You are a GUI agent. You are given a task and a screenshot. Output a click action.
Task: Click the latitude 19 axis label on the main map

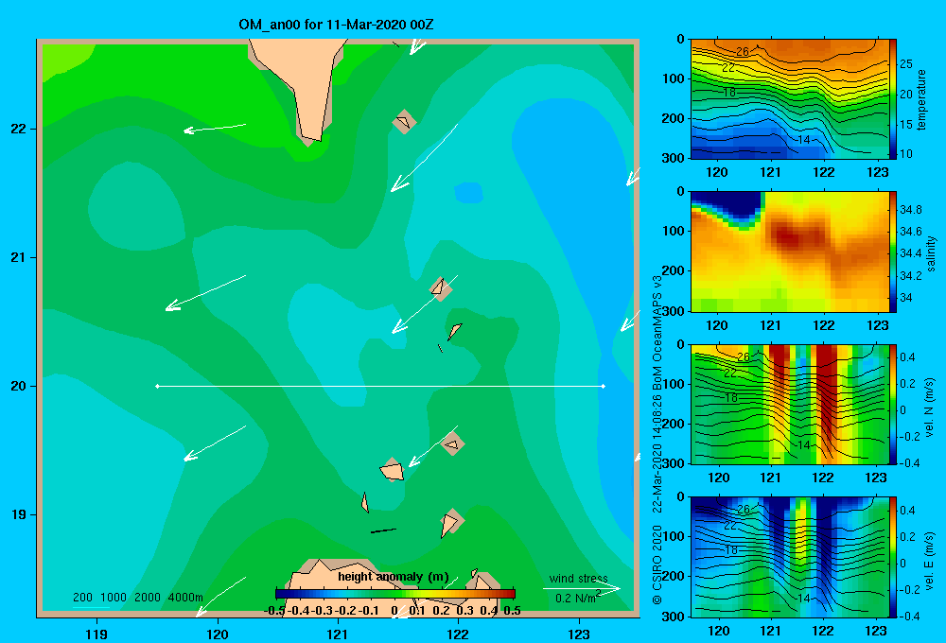19,514
